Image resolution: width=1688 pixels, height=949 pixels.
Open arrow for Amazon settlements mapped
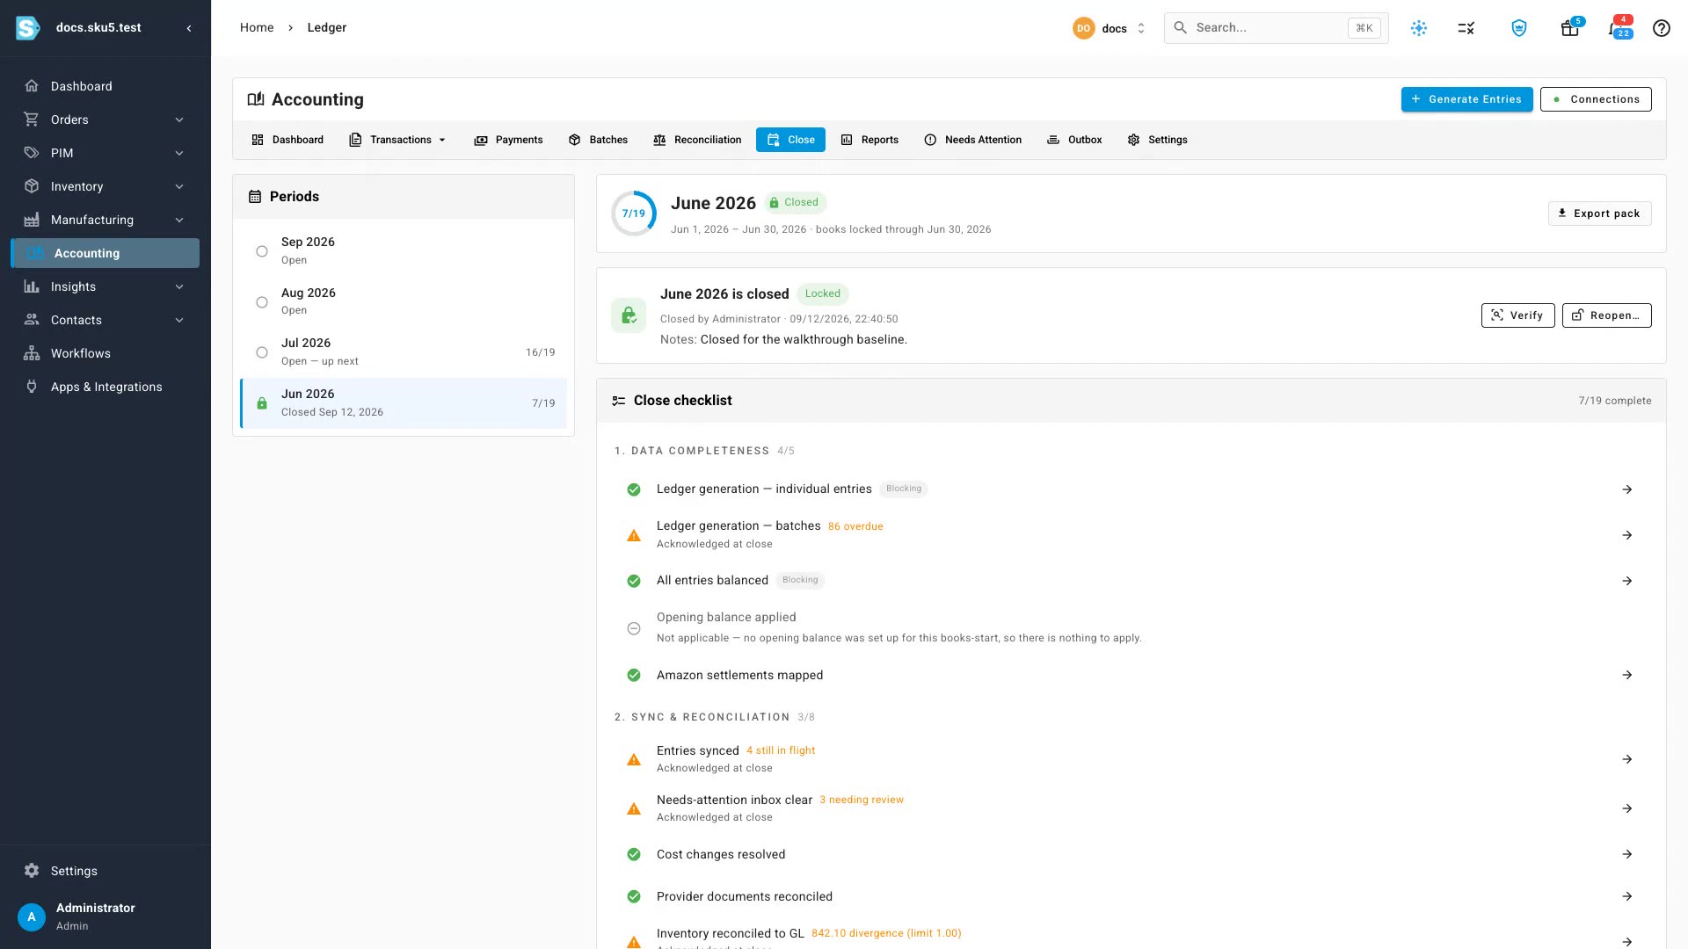[x=1627, y=675]
